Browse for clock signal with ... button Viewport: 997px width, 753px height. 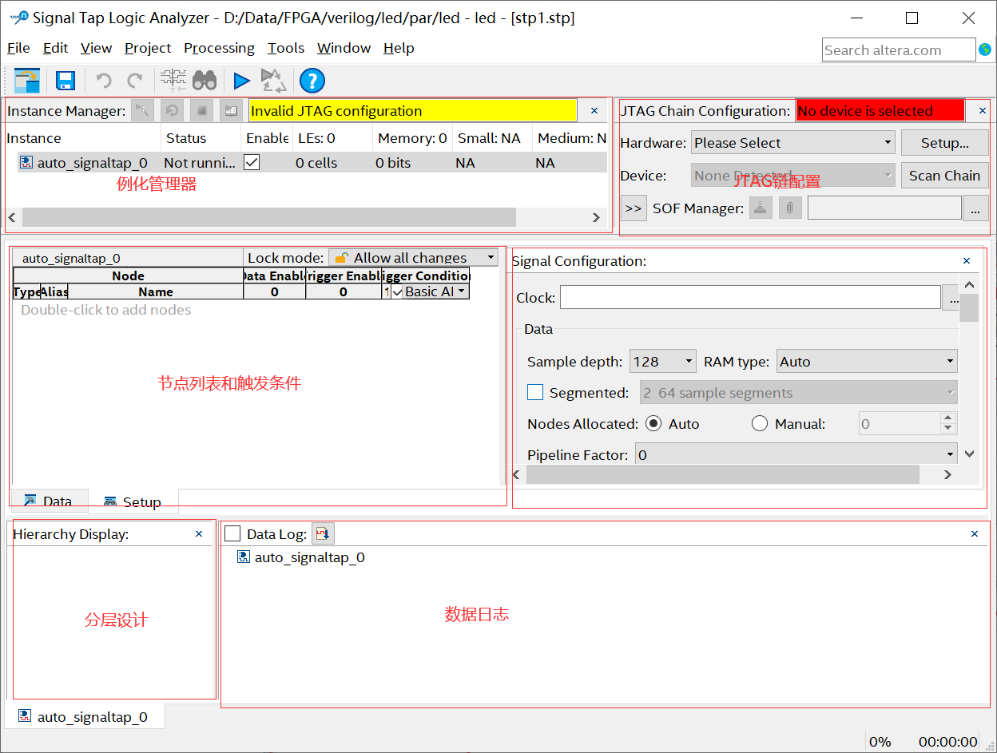coord(951,298)
